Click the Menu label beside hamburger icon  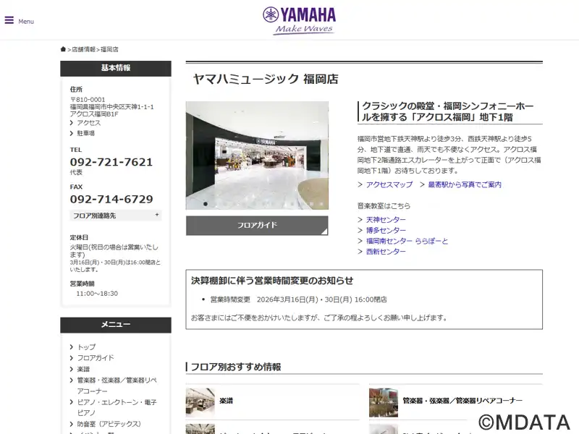click(x=26, y=22)
